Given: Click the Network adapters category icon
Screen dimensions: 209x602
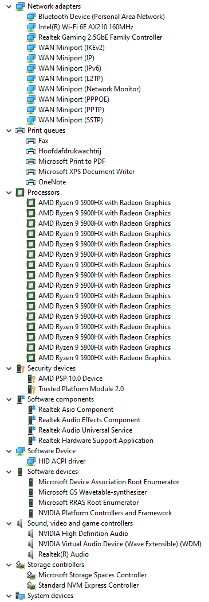Looking at the screenshot, I should pos(20,6).
